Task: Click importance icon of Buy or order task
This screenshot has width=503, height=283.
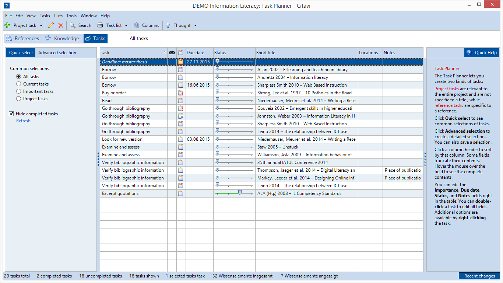Action: [x=181, y=93]
